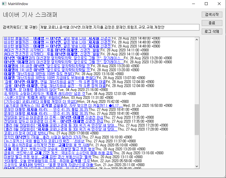
Task: Open link '정치인 이낙연의 7개월...총리 시절과 달라진 3가지'
Action: [43, 137]
